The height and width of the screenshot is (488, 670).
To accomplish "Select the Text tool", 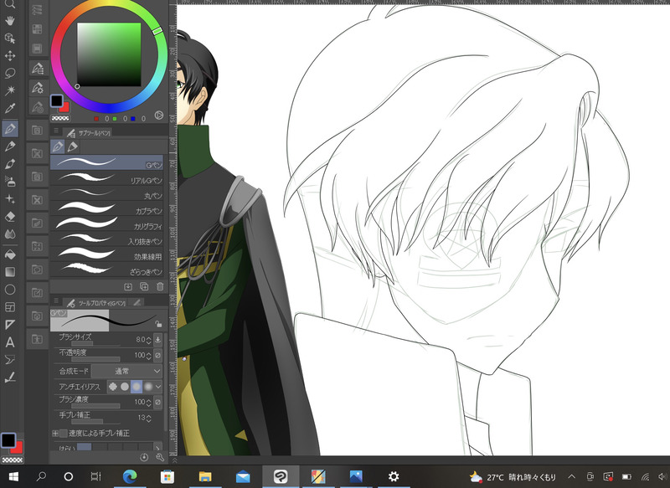I will (x=10, y=342).
